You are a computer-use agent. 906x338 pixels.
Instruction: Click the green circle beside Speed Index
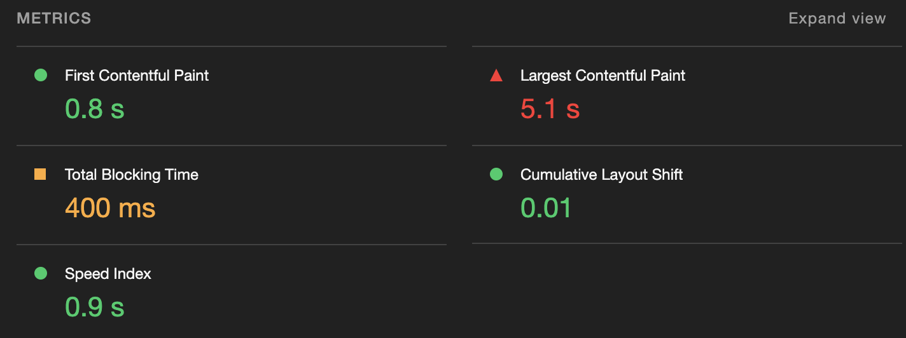click(41, 274)
